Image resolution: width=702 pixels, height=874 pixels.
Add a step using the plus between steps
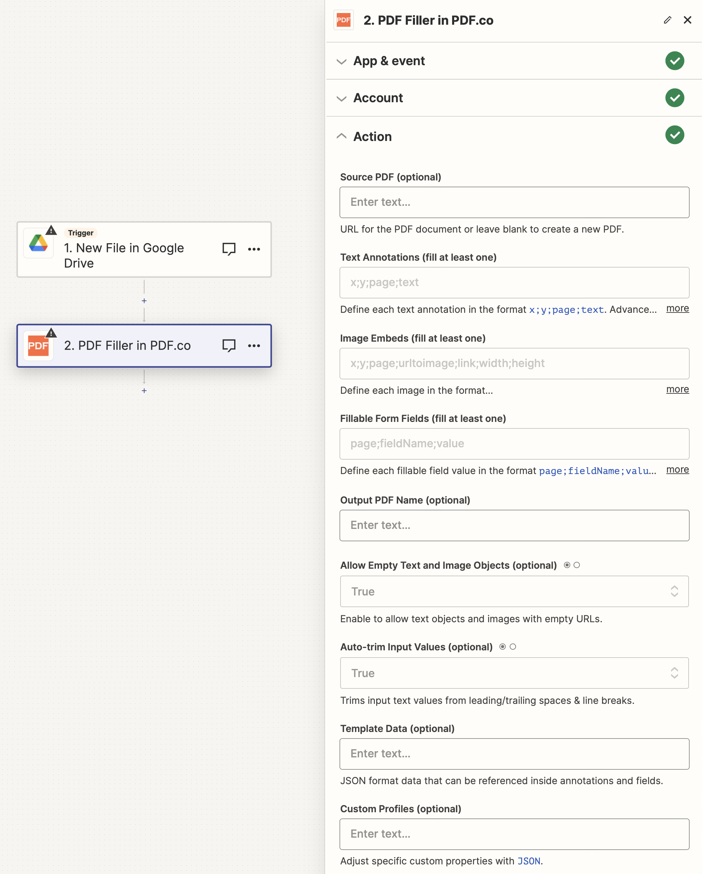[x=144, y=301]
